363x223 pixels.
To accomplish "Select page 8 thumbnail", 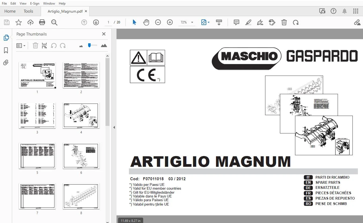I will pyautogui.click(x=81, y=196).
